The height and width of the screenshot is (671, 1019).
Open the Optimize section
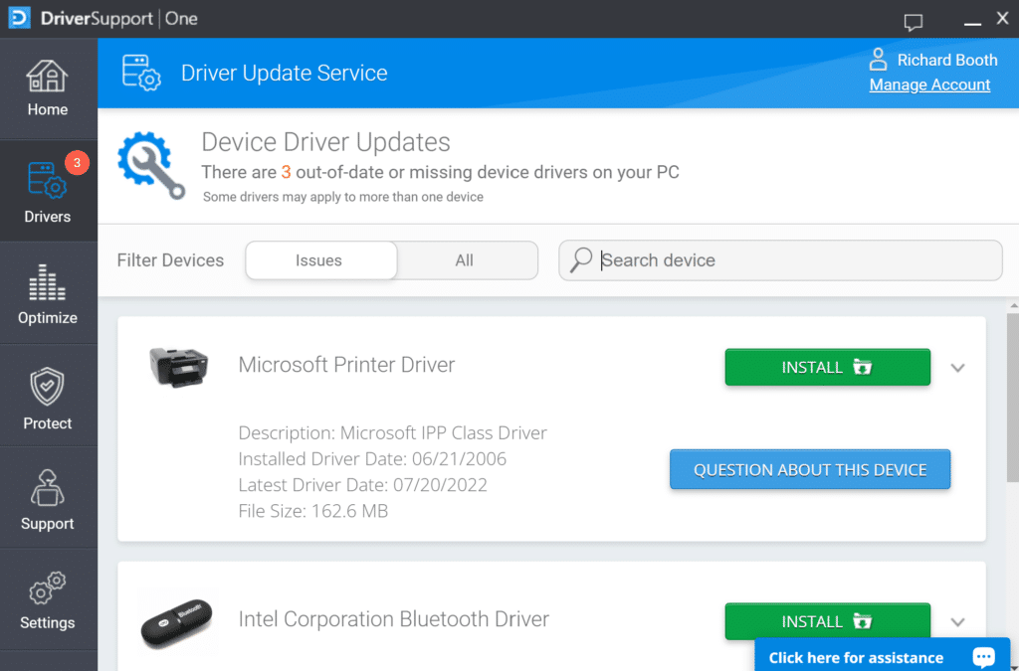[48, 293]
